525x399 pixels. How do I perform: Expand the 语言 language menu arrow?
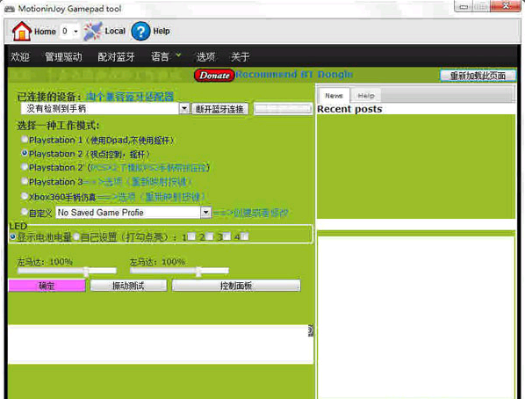pos(178,55)
